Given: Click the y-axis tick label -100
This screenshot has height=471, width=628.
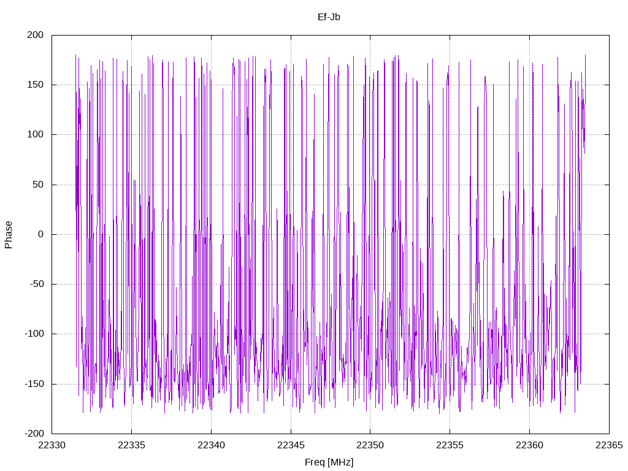Looking at the screenshot, I should coord(34,334).
